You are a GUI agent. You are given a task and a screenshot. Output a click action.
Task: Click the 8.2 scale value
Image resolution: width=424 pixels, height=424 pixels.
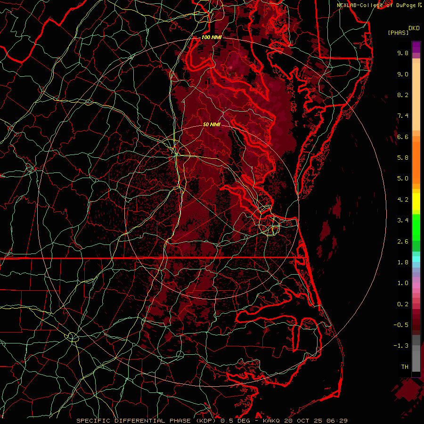point(403,95)
